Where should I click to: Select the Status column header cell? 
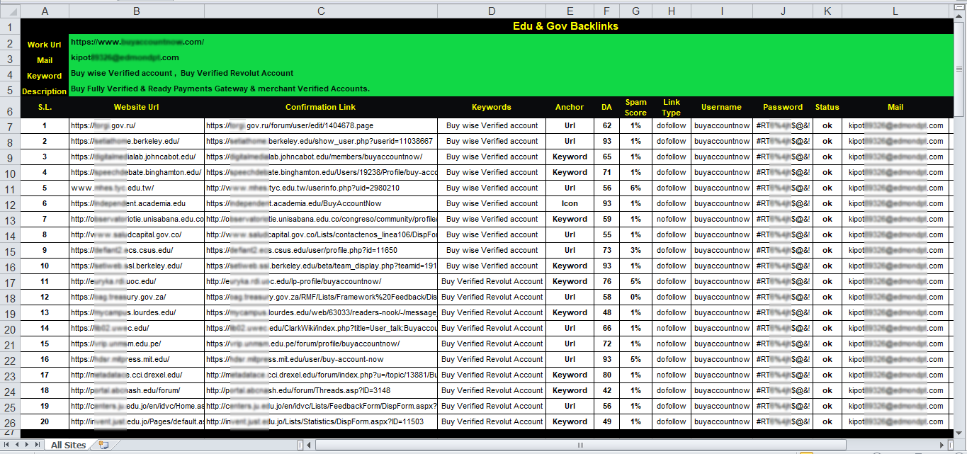[827, 107]
